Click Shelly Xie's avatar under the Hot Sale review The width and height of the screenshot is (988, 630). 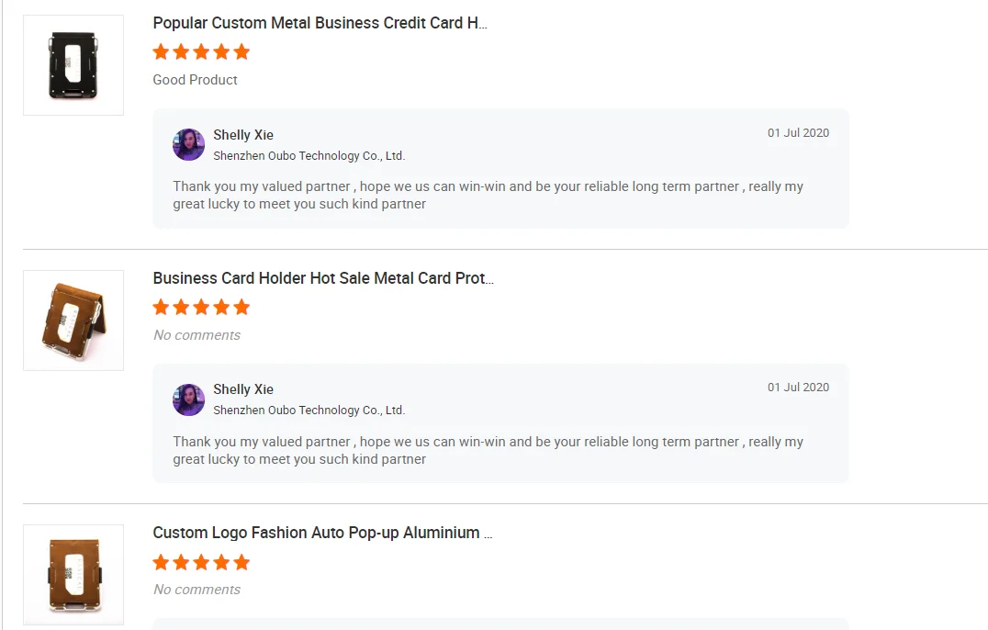point(188,399)
